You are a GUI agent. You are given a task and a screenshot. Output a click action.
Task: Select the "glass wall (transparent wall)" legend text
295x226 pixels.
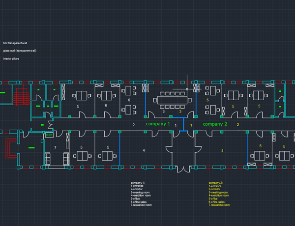[x=20, y=51]
